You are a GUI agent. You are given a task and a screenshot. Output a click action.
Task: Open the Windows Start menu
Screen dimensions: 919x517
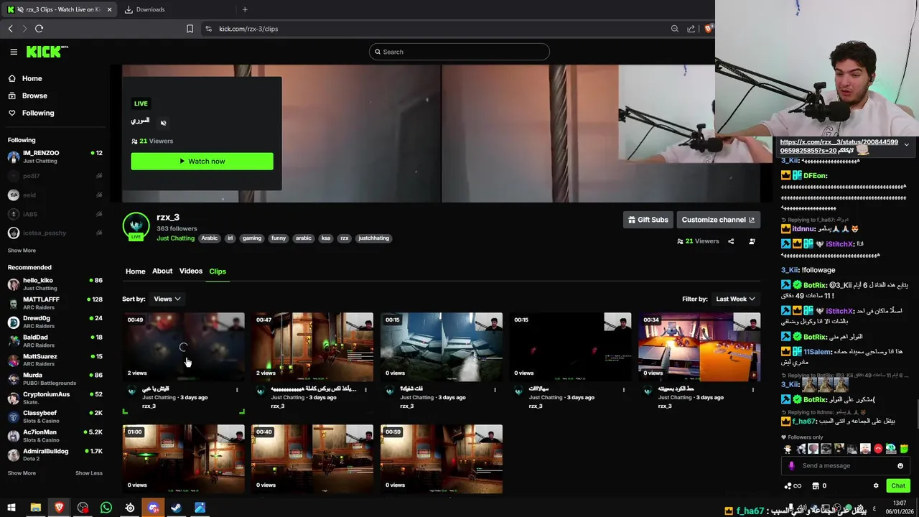tap(11, 508)
